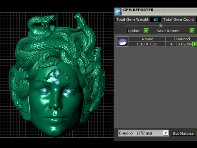
Task: Click the Set Material button
Action: click(184, 133)
